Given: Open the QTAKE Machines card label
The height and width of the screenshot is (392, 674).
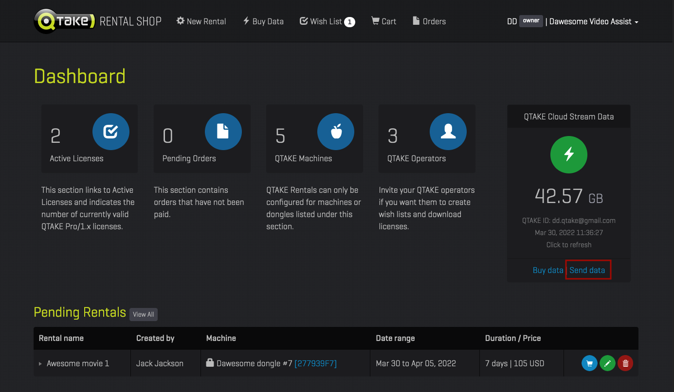Looking at the screenshot, I should [x=303, y=158].
